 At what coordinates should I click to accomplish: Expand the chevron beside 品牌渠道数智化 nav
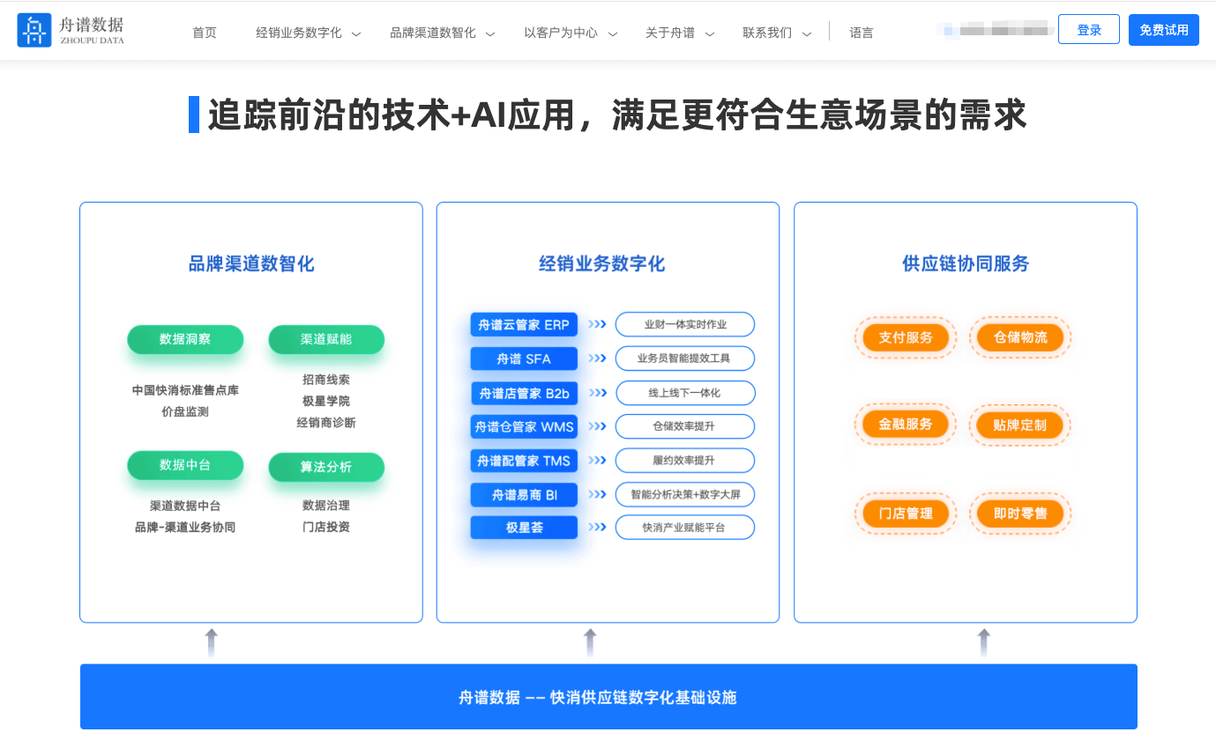490,34
